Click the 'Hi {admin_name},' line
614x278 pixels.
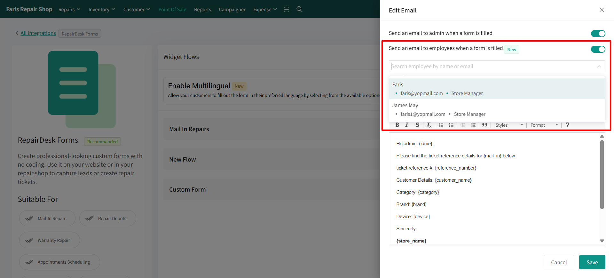pos(415,144)
